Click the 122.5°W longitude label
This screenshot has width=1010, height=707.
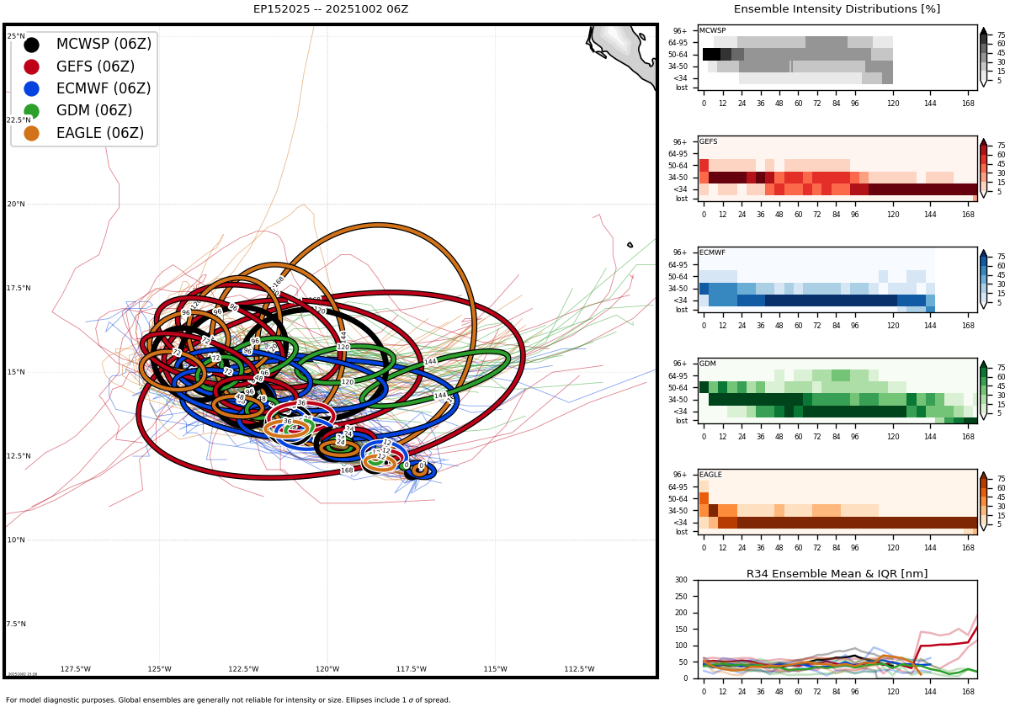point(244,670)
